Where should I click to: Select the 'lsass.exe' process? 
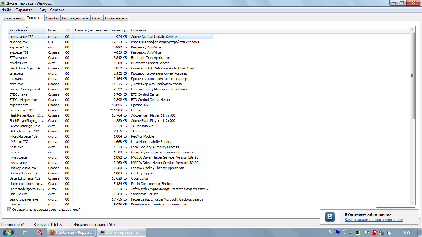pyautogui.click(x=110, y=147)
